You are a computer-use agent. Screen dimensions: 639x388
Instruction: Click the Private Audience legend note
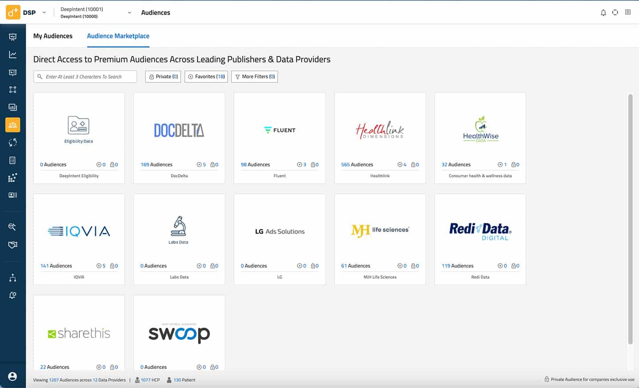(589, 380)
